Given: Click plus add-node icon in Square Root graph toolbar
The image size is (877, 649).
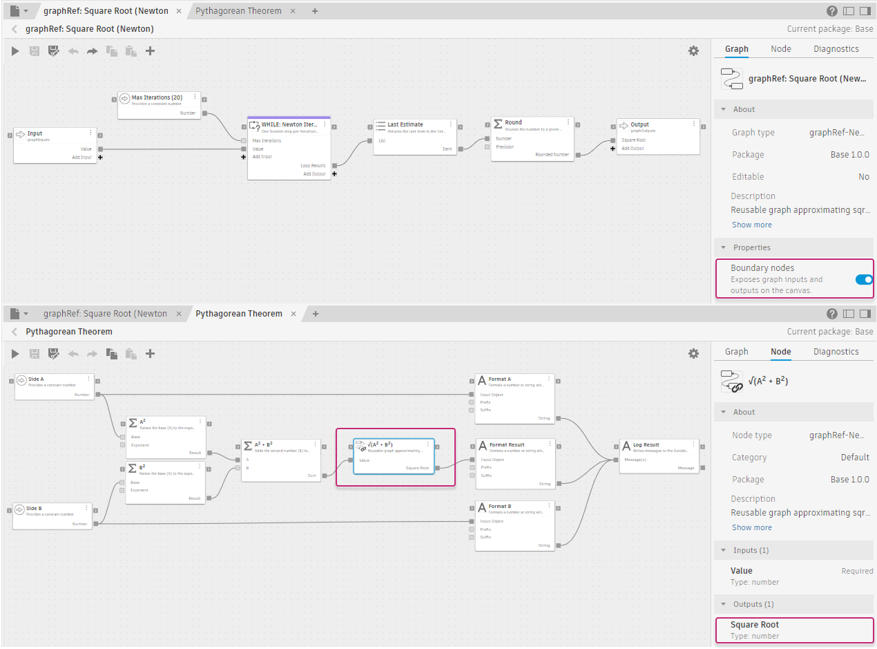Looking at the screenshot, I should pyautogui.click(x=150, y=51).
